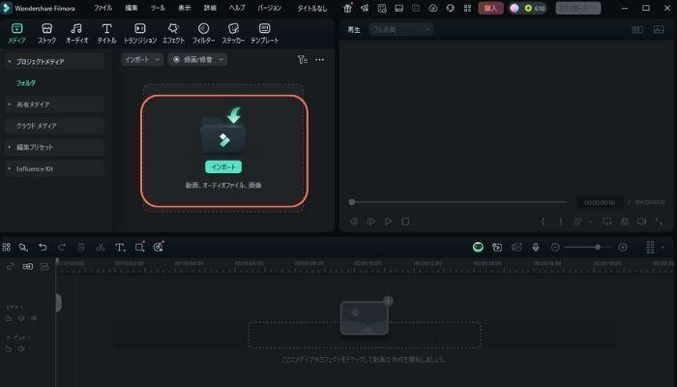Expand the プロジェクトメディア tree item
The height and width of the screenshot is (387, 677).
click(10, 61)
